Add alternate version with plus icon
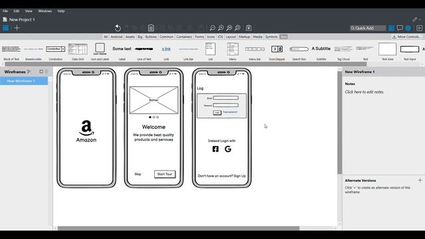The image size is (425, 239). [420, 180]
